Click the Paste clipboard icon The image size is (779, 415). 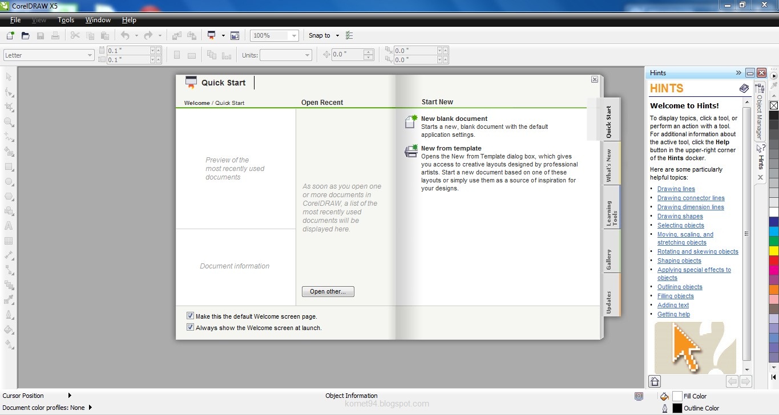tap(104, 35)
